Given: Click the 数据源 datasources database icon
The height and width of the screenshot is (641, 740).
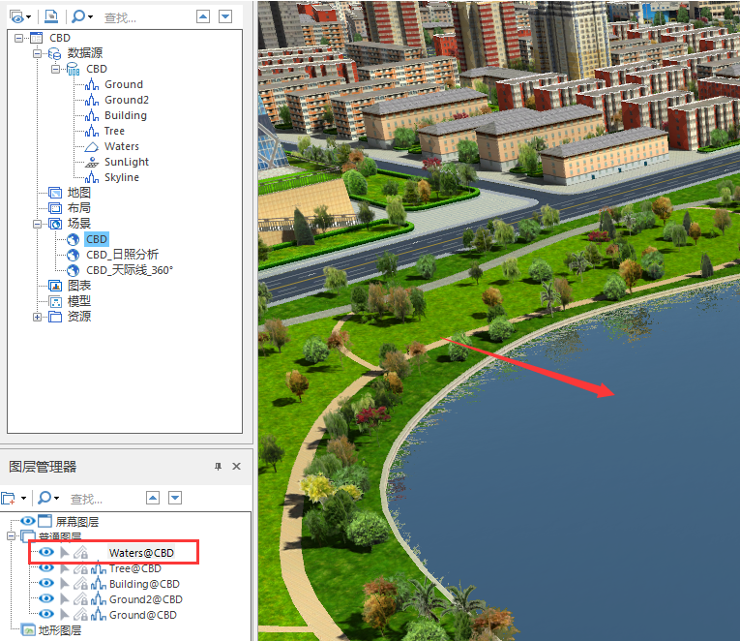Looking at the screenshot, I should [55, 53].
